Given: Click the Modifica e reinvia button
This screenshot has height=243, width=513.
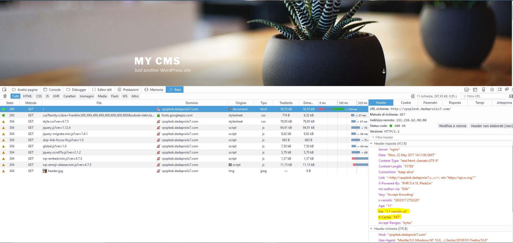Looking at the screenshot, I should [452, 126].
